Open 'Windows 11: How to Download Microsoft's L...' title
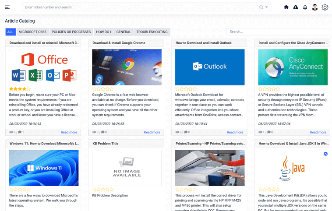Viewport: 332px width, 211px height. pos(44,144)
